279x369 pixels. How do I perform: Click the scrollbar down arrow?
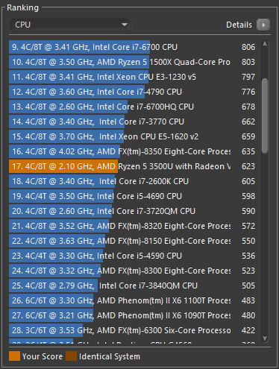click(x=265, y=338)
